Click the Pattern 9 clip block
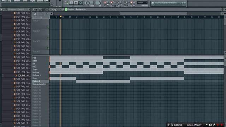226x127 pixels. (103, 81)
